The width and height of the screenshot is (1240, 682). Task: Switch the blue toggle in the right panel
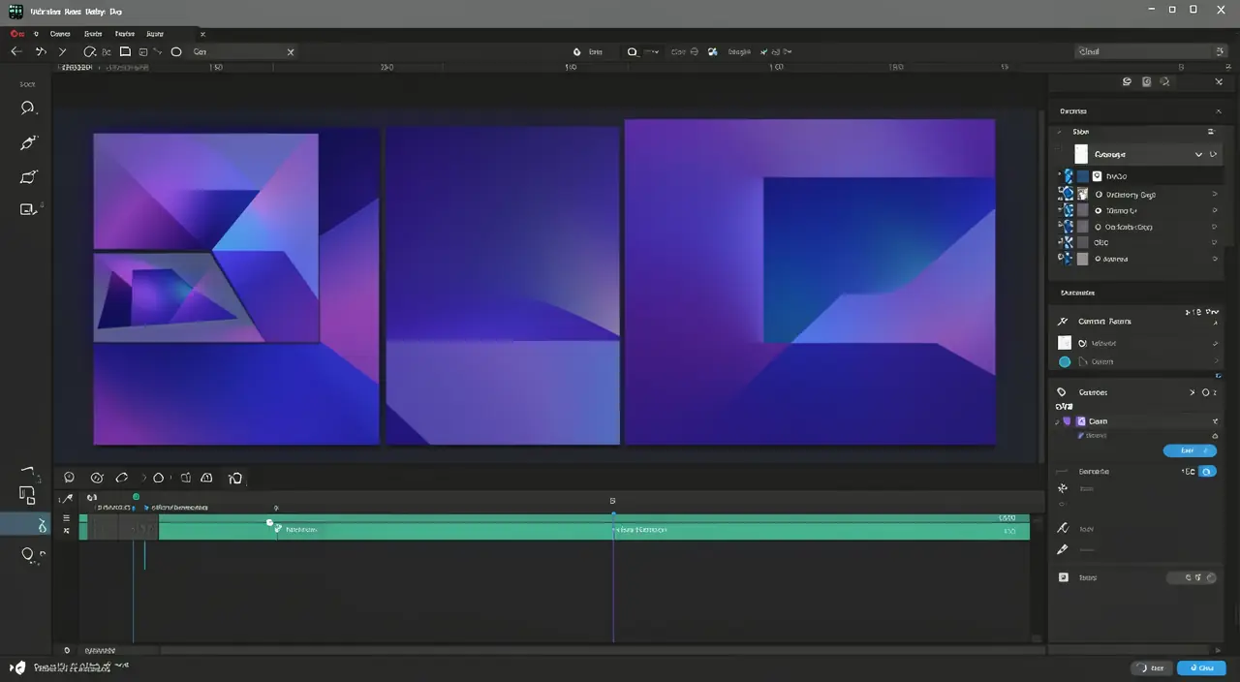coord(1207,471)
